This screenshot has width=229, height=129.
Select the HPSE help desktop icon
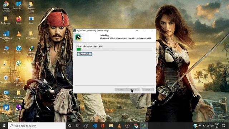[19, 49]
